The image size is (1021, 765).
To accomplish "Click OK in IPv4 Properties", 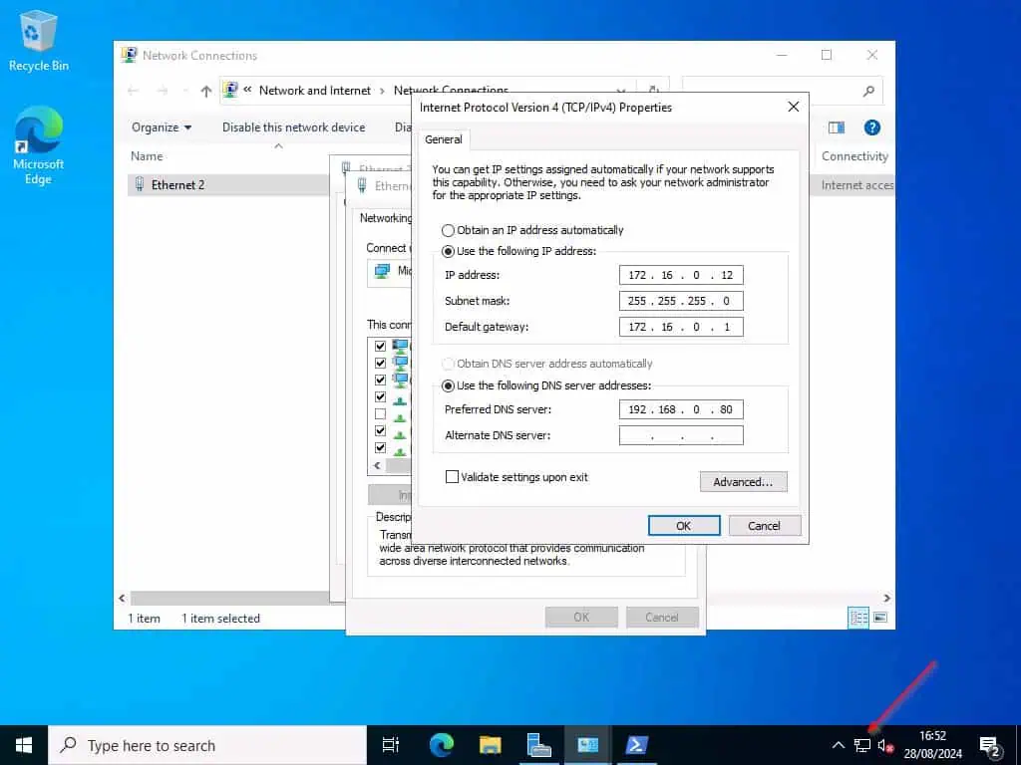I will point(684,526).
